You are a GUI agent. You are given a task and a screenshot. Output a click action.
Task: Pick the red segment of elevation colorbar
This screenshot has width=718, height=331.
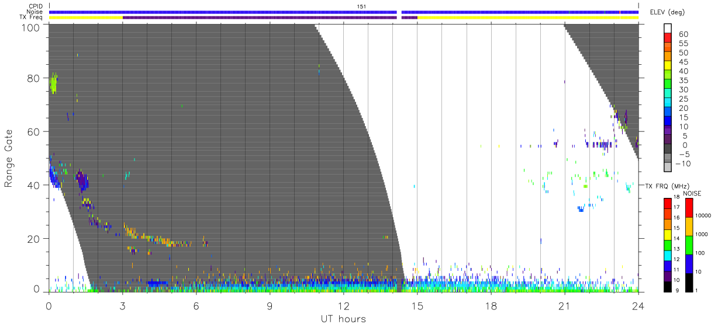coord(668,39)
